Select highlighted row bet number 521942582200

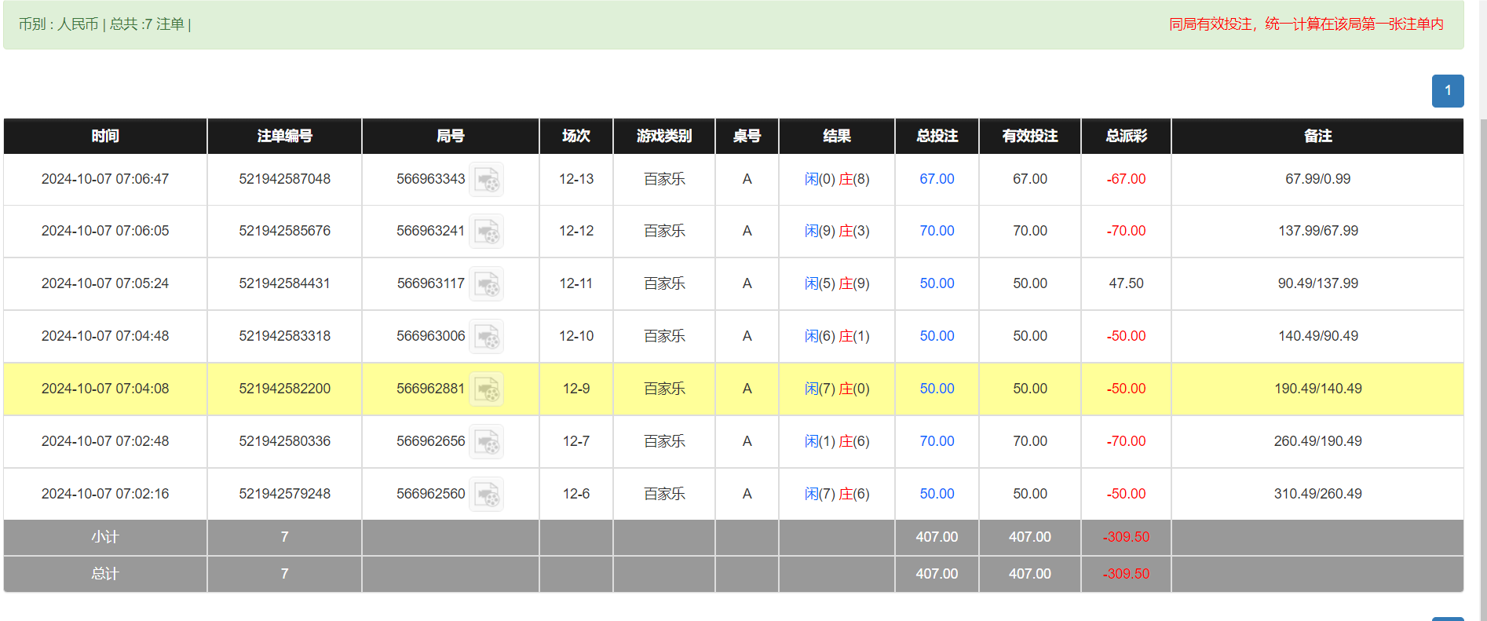pos(284,389)
